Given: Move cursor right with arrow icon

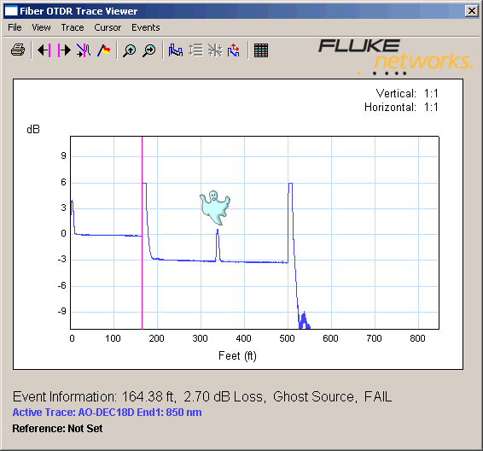Looking at the screenshot, I should pyautogui.click(x=64, y=50).
